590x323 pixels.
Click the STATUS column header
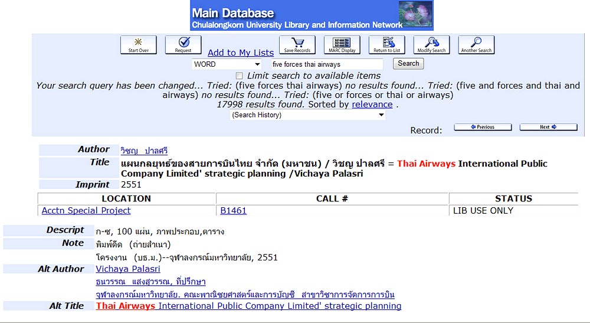[514, 198]
